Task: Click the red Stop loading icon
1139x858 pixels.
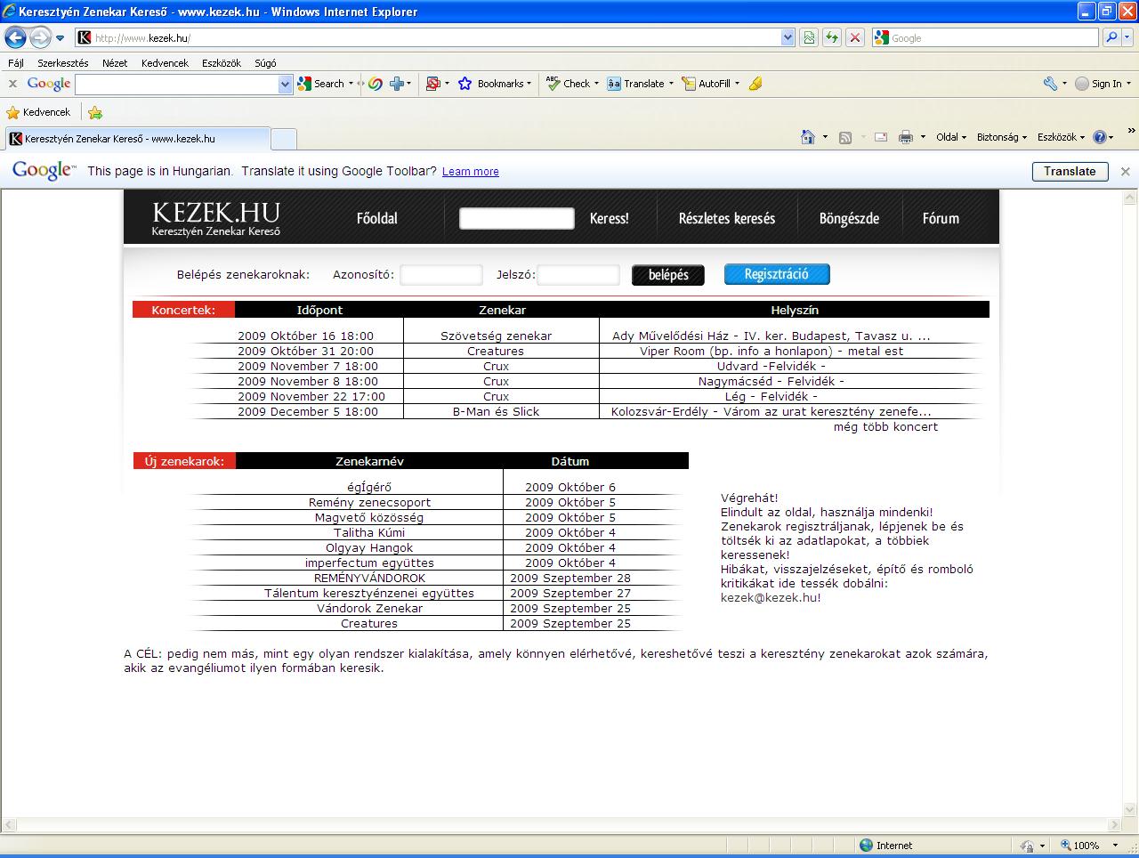Action: (855, 37)
